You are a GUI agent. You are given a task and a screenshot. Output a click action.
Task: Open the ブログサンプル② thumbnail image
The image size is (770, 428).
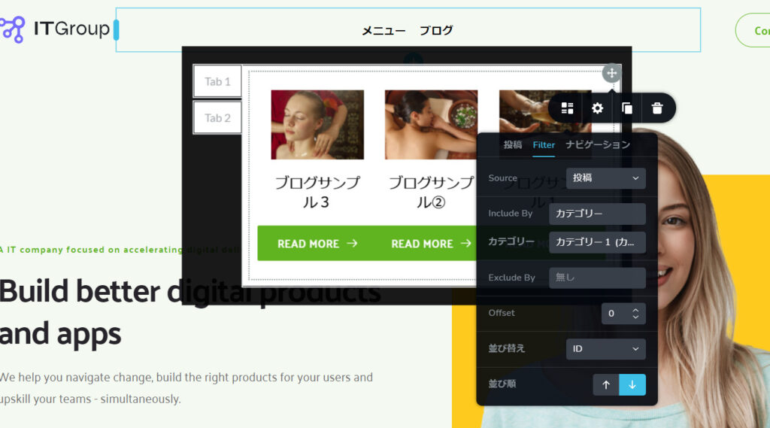pyautogui.click(x=431, y=125)
